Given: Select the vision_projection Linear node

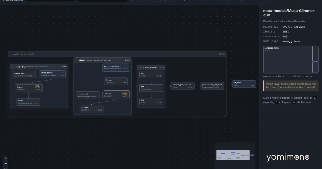Looking at the screenshot, I should point(183,86).
